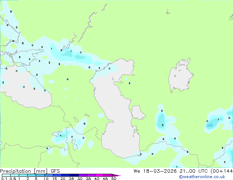Select the 15–20 mm legend swatch
233x180 pixels.
pos(57,175)
